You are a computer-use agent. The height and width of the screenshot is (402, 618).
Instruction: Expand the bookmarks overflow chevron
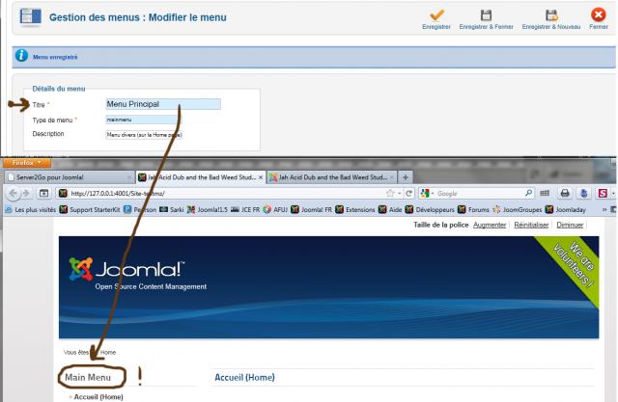point(604,209)
